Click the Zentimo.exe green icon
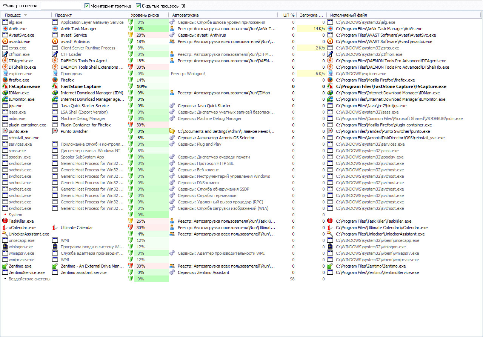 [5, 266]
